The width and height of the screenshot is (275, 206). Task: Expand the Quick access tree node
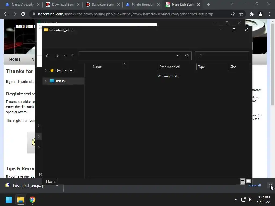(x=46, y=70)
